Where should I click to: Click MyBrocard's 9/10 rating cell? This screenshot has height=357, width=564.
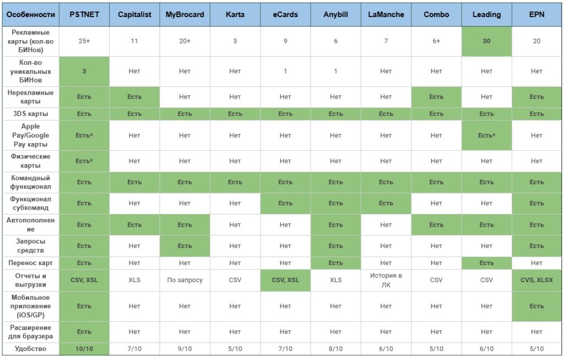point(185,349)
